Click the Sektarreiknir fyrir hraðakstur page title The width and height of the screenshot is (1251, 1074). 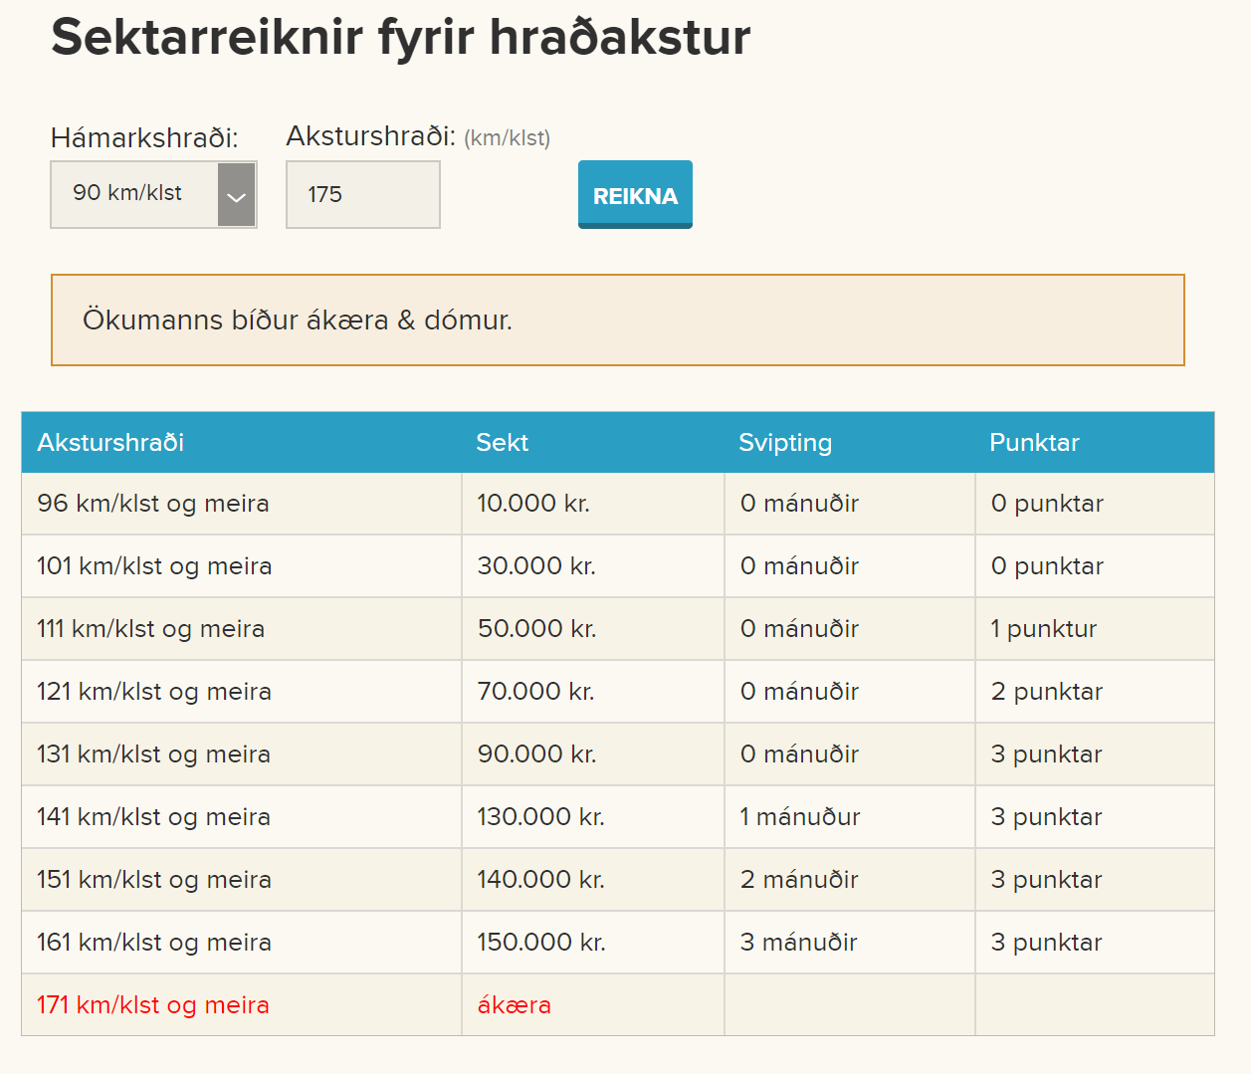coord(400,38)
